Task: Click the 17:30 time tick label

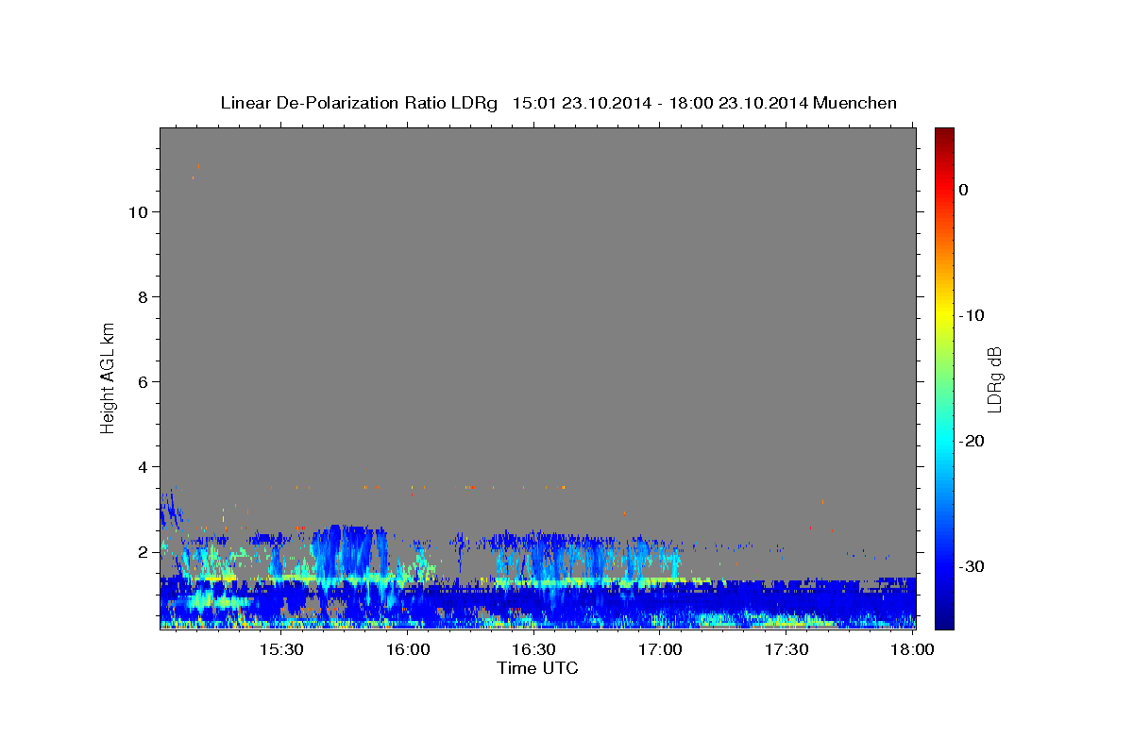Action: (x=786, y=650)
